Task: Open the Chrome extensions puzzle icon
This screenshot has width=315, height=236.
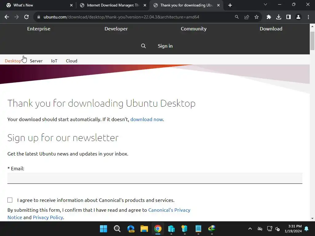Action: click(x=269, y=17)
